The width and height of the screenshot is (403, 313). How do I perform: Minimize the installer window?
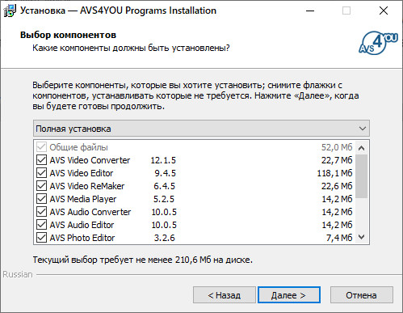[310, 11]
